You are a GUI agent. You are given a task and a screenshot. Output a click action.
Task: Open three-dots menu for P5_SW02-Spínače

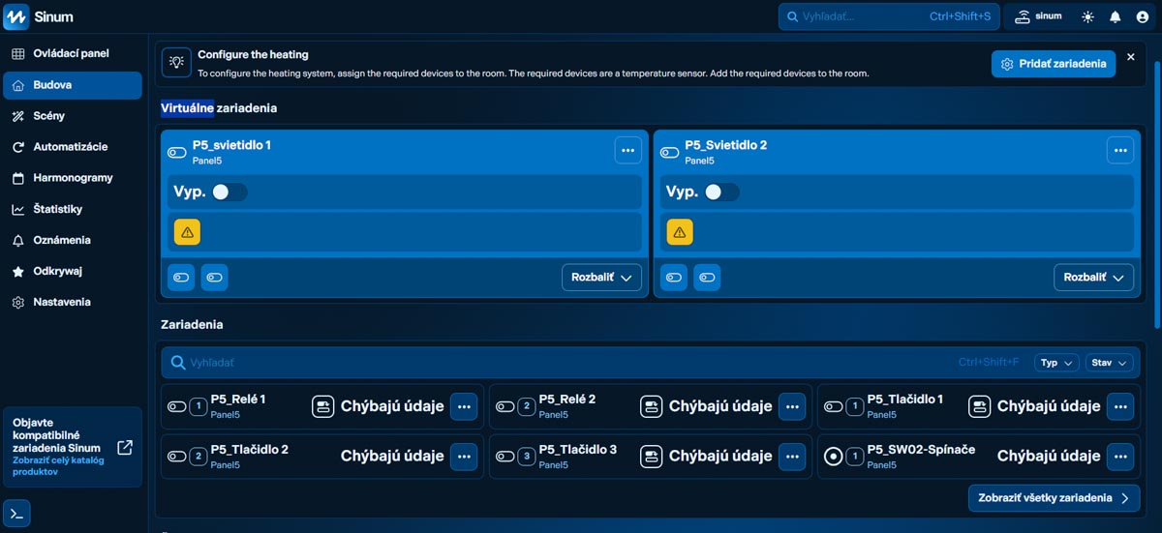pos(1120,457)
